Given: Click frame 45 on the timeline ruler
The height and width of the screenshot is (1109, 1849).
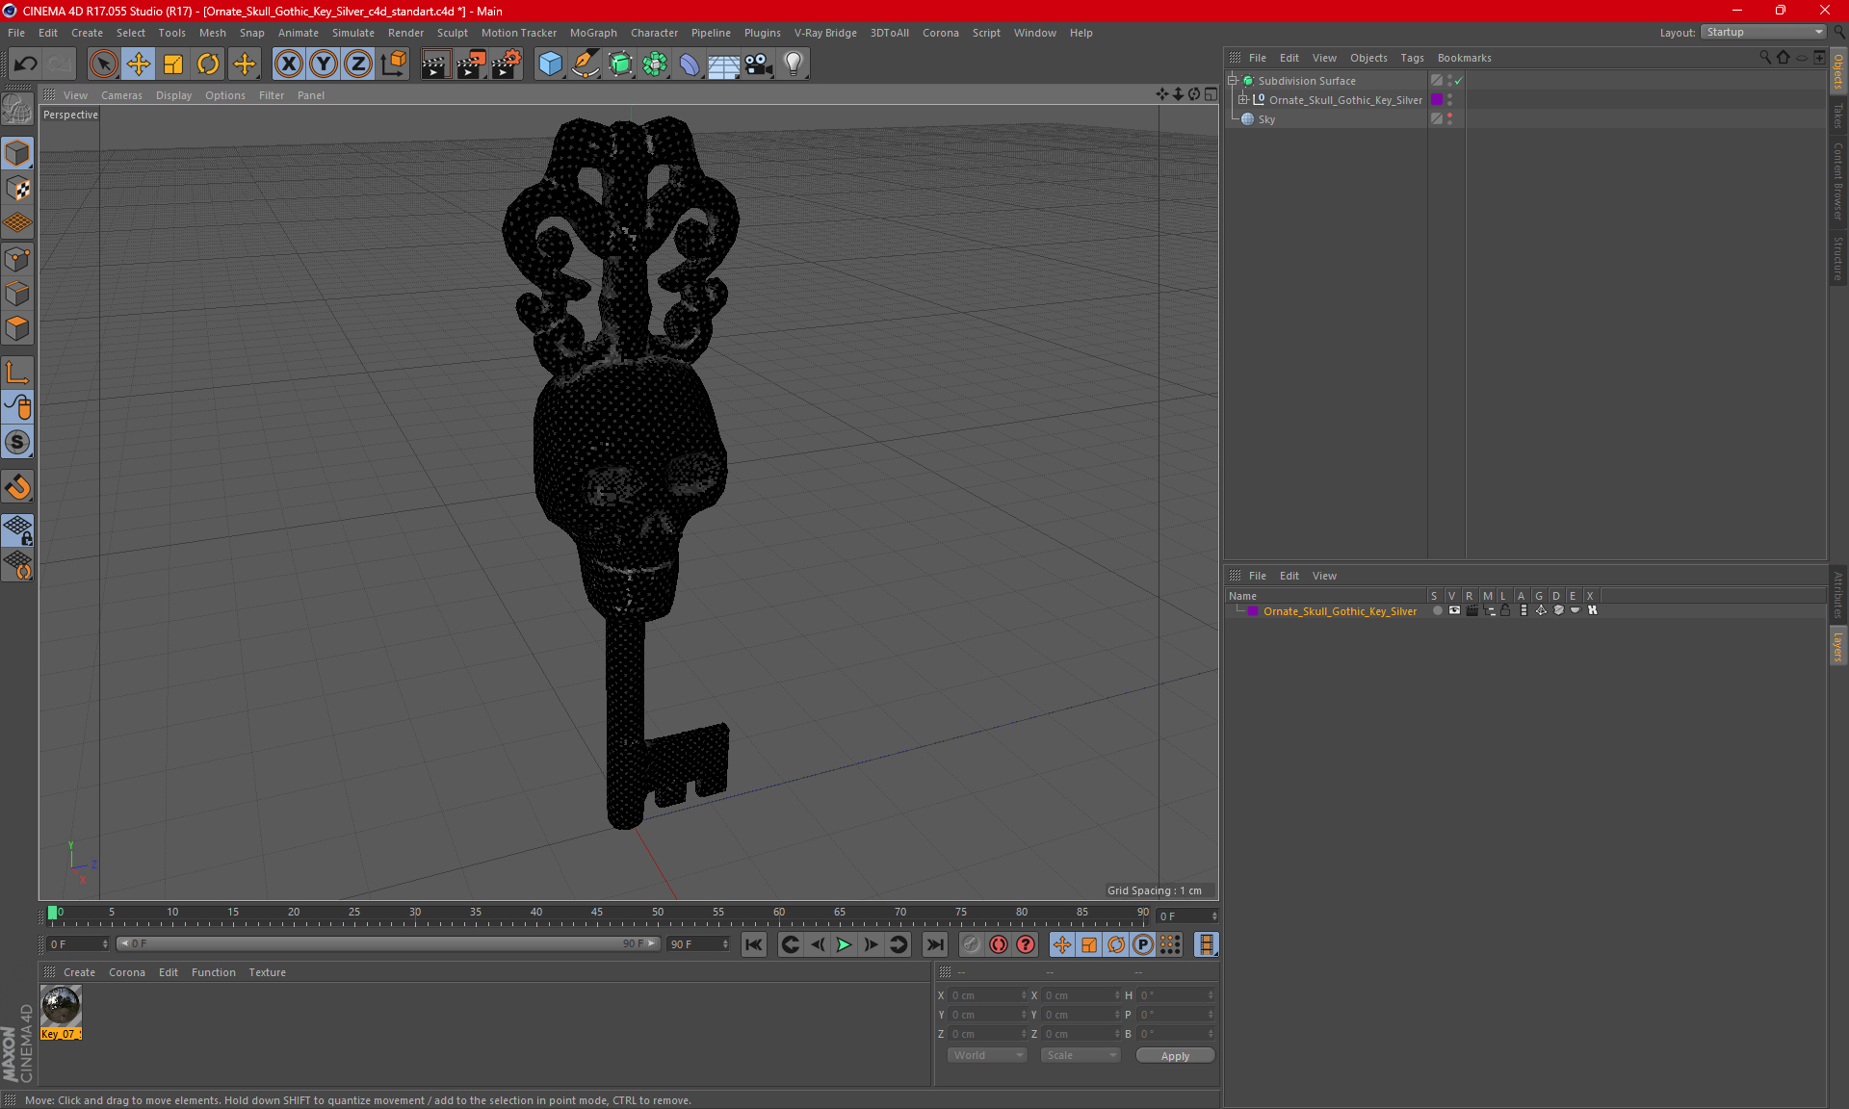Looking at the screenshot, I should tap(596, 912).
